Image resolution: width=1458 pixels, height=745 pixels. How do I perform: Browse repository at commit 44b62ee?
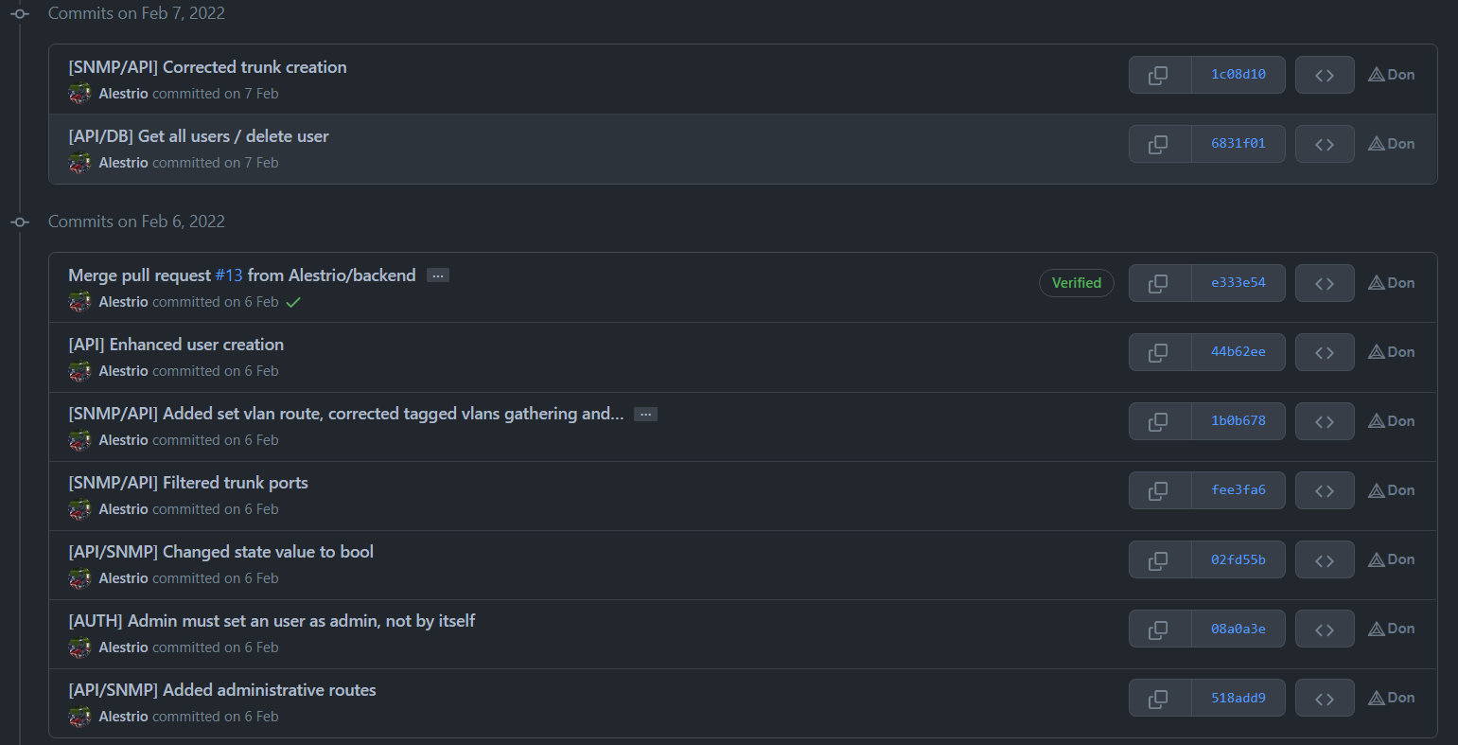(x=1325, y=352)
